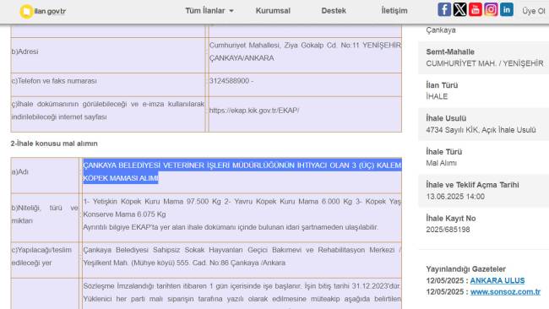Click the '4734 Sayılı KİK, Açık İhale Usulü' text

pos(481,130)
